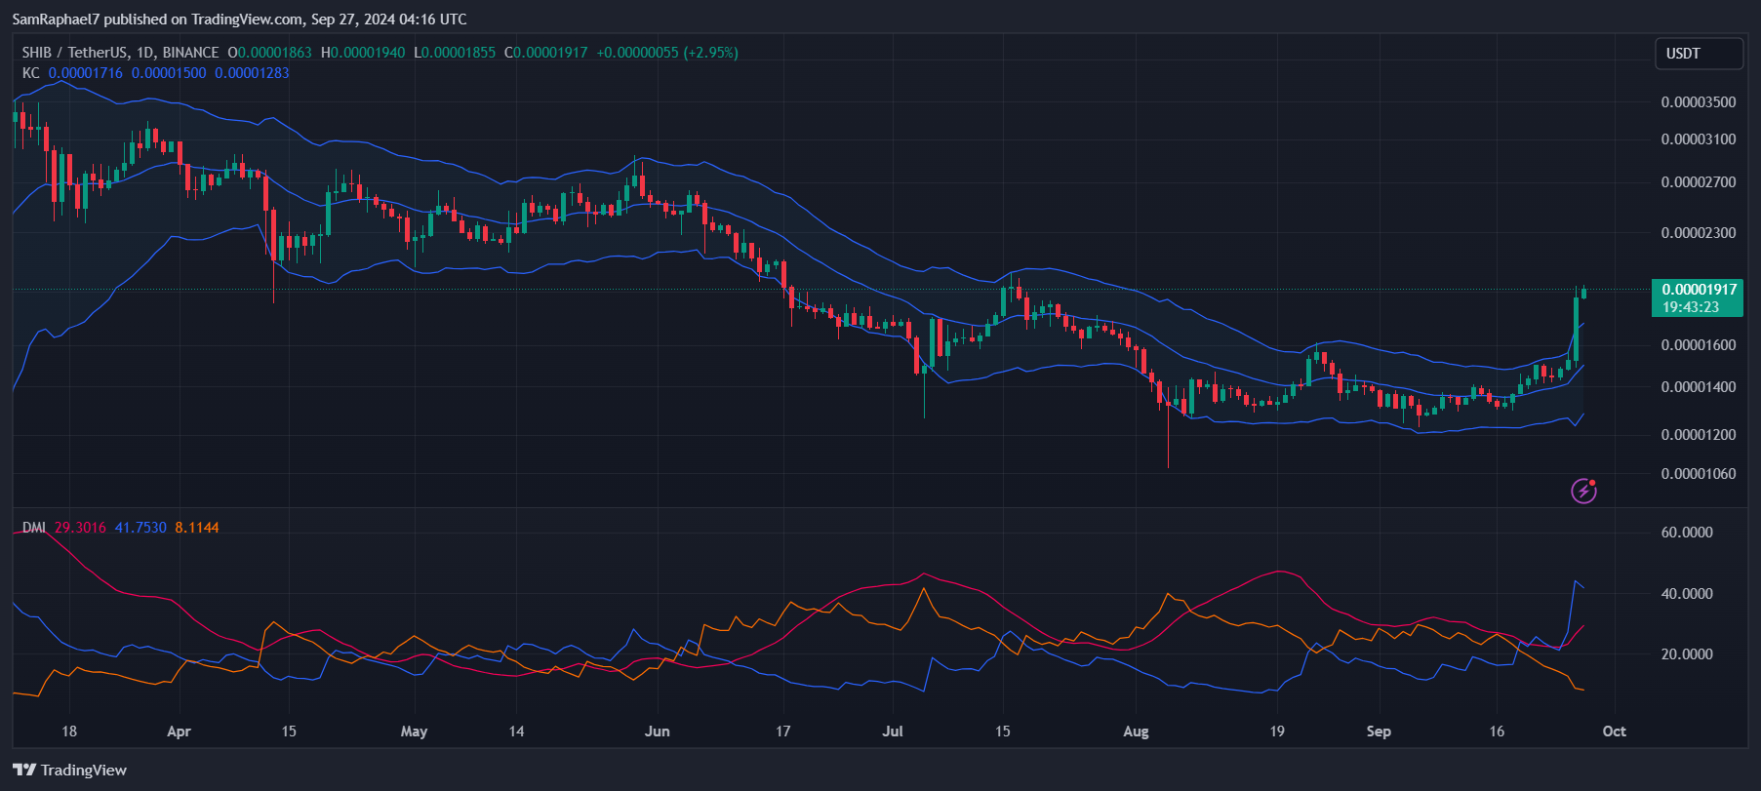Viewport: 1761px width, 791px height.
Task: Click the TradingView logo at bottom left
Action: pos(70,770)
